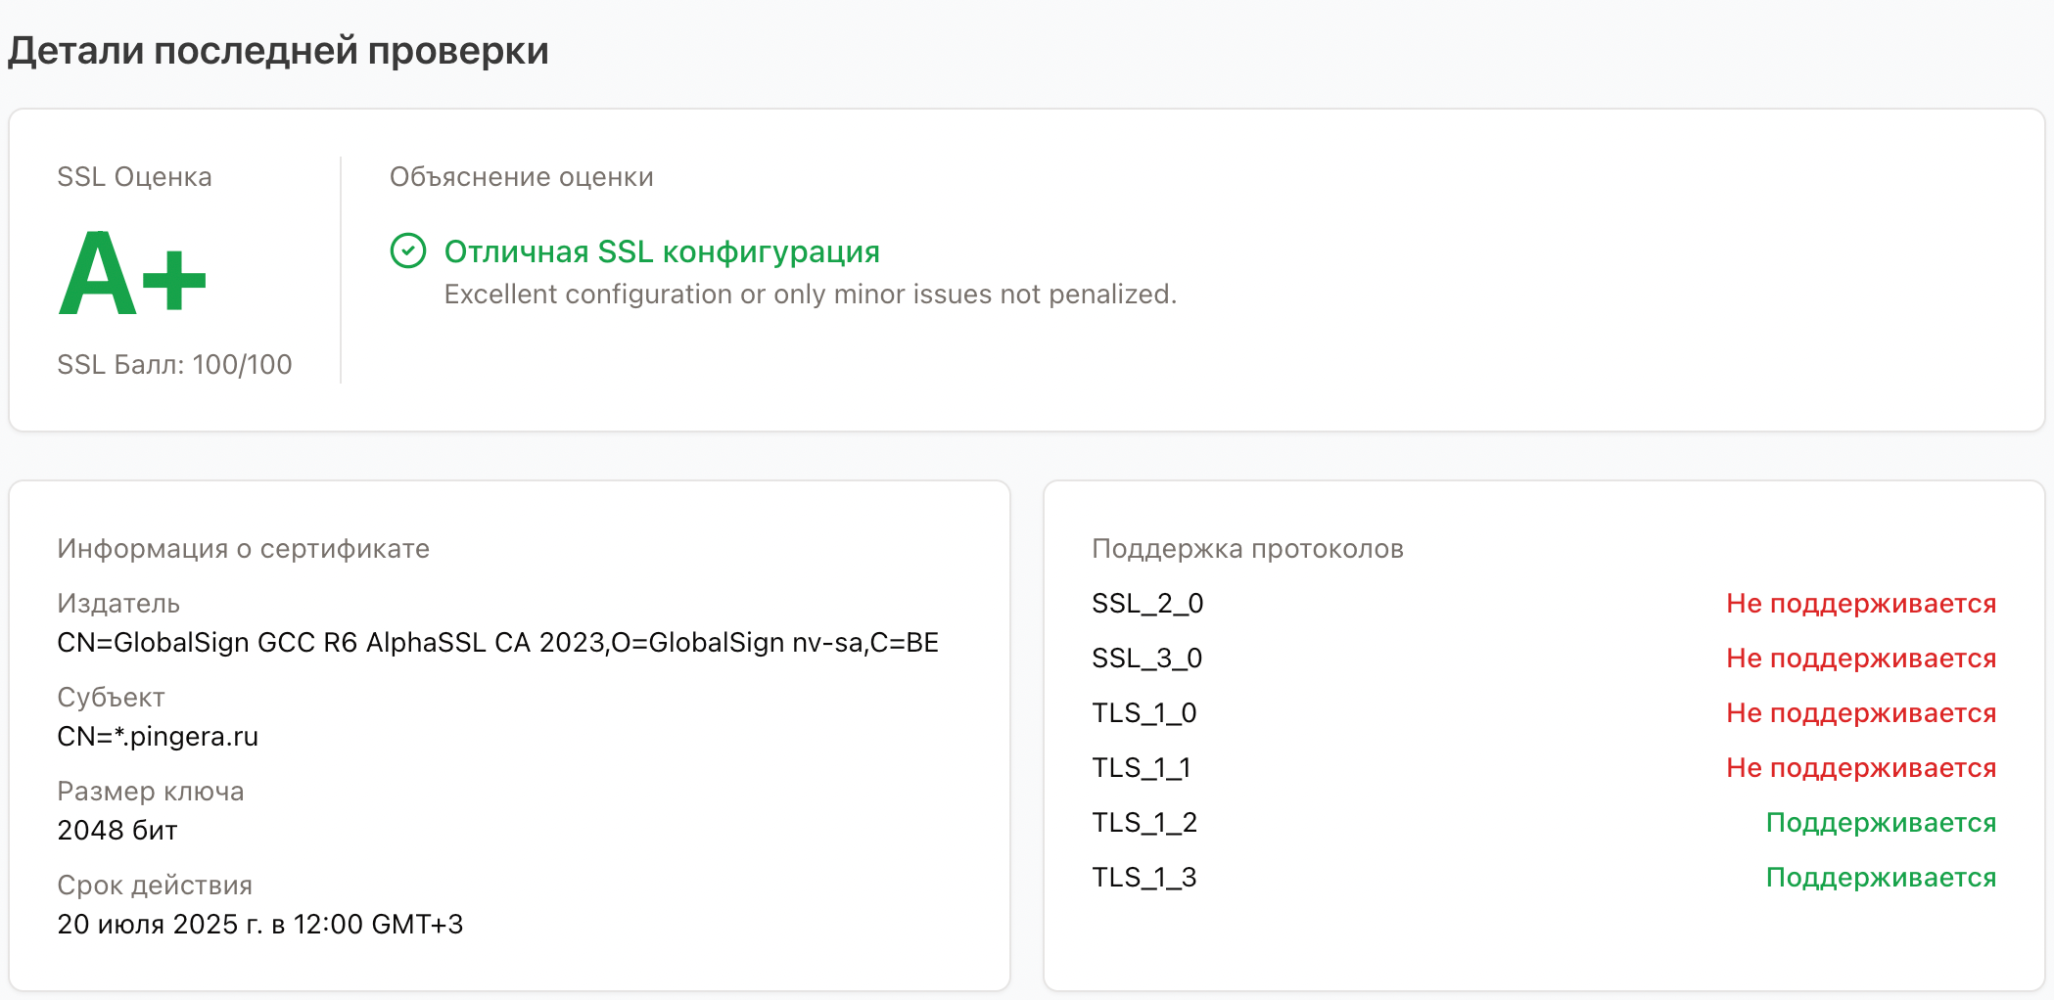The height and width of the screenshot is (1000, 2054).
Task: Click the 'Детали последней проверки' heading
Action: (277, 50)
